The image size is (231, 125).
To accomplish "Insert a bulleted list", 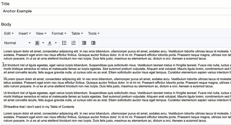I will (64, 43).
